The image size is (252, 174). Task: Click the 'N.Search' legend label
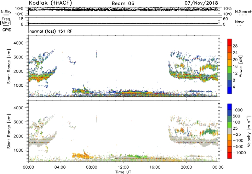click(x=243, y=12)
